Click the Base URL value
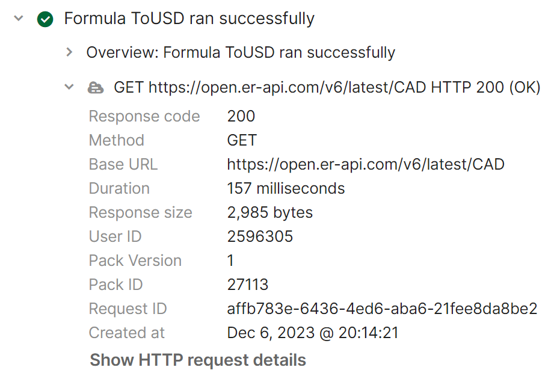The image size is (557, 382). pyautogui.click(x=365, y=164)
